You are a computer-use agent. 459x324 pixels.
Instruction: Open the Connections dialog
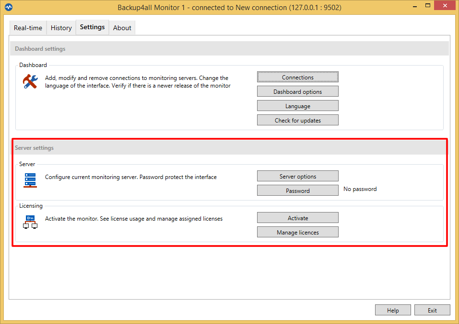tap(298, 77)
